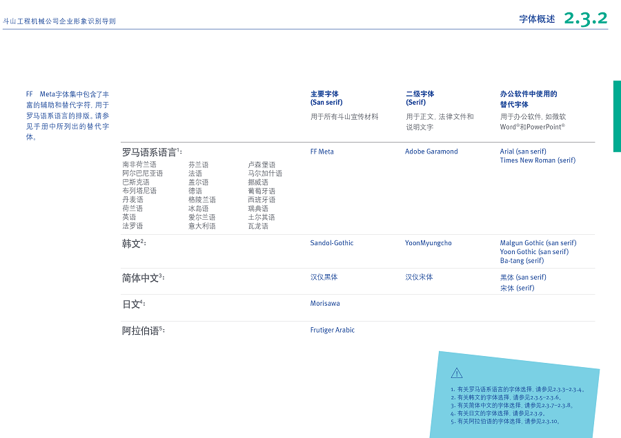Select 'Morisawa' font name
Viewport: 621px width, 438px height.
[x=325, y=303]
